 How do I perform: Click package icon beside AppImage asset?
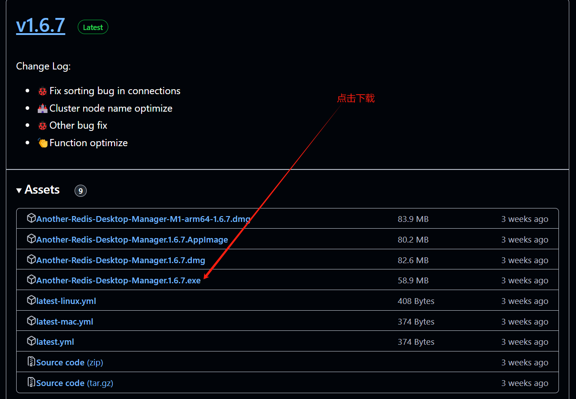(31, 239)
